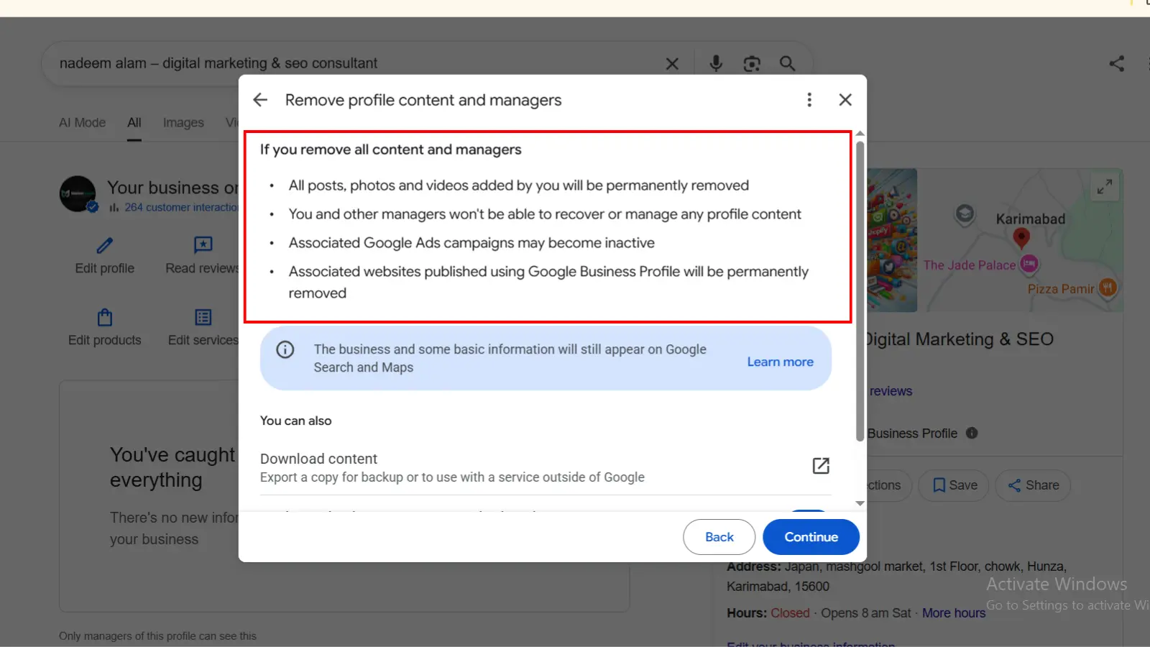Switch to Images search tab
Screen dimensions: 1150x647
tap(183, 123)
